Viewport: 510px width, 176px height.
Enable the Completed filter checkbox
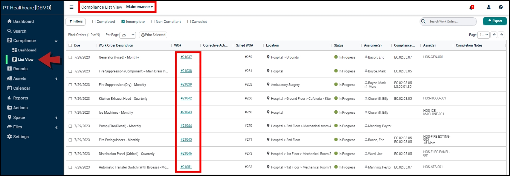click(94, 22)
